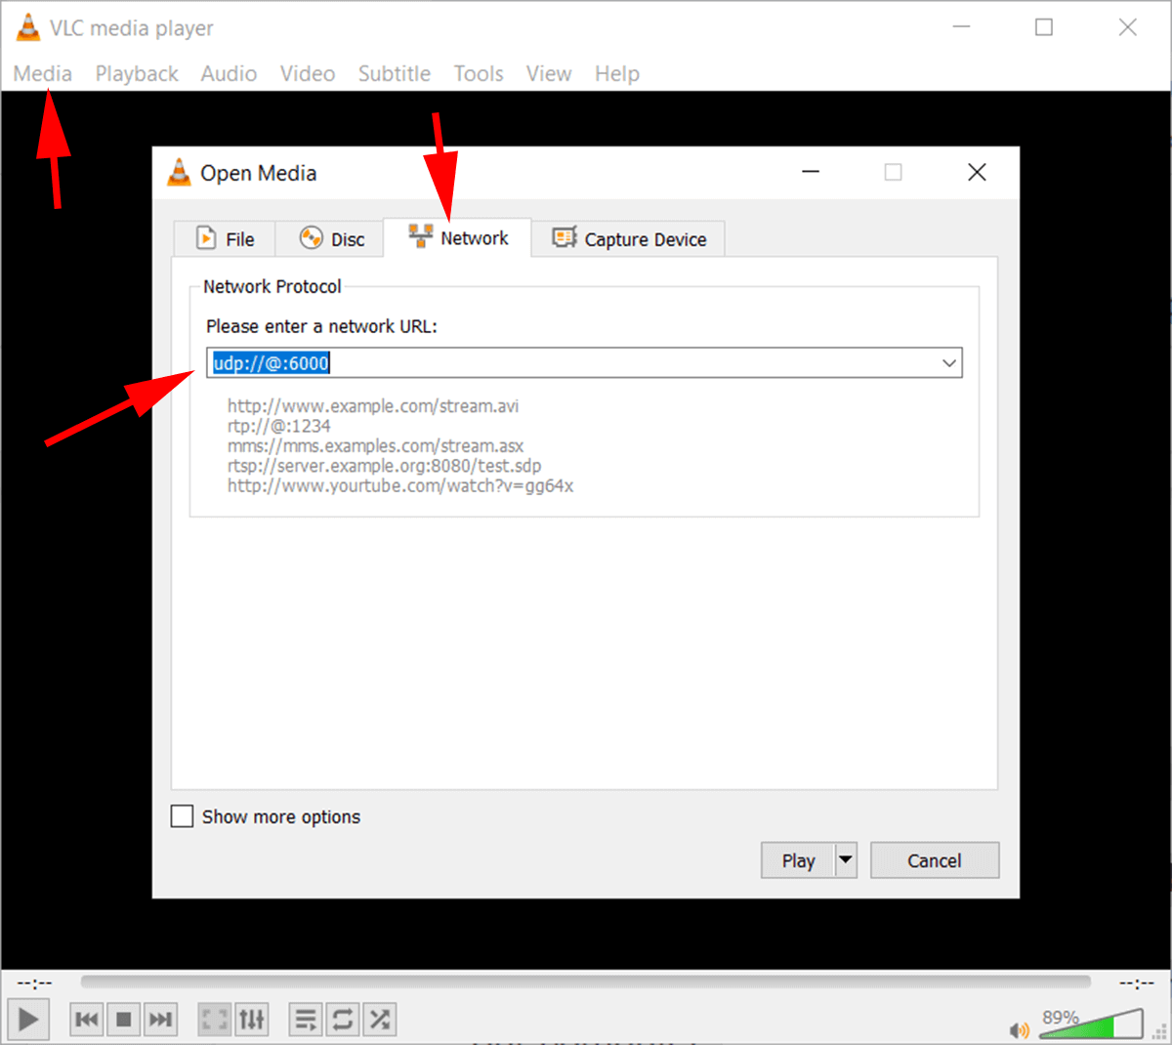The width and height of the screenshot is (1172, 1045).
Task: Open the Media menu
Action: tap(43, 74)
